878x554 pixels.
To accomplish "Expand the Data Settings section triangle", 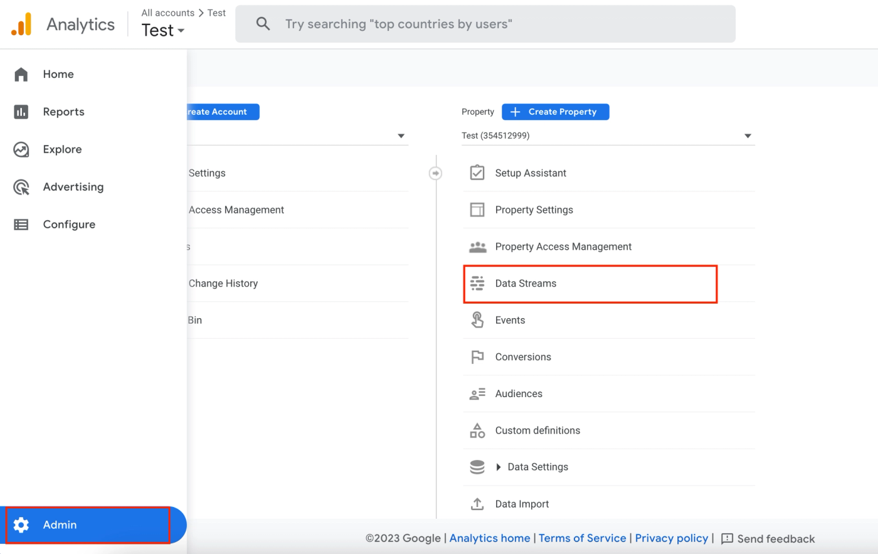I will (x=499, y=467).
